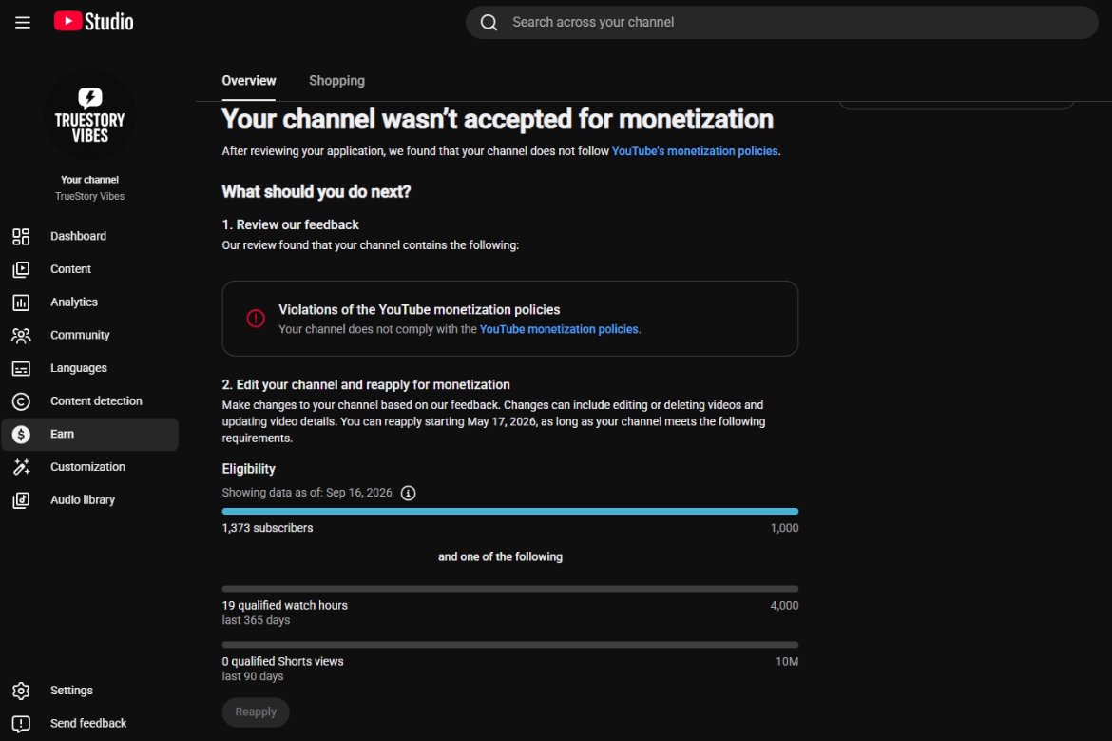Click the search magnifier icon
This screenshot has width=1112, height=741.
(489, 23)
